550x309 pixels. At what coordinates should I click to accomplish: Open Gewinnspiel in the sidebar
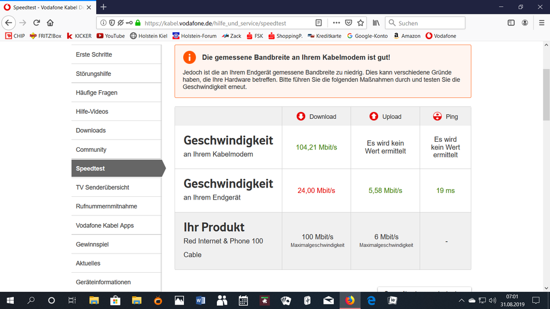click(117, 244)
